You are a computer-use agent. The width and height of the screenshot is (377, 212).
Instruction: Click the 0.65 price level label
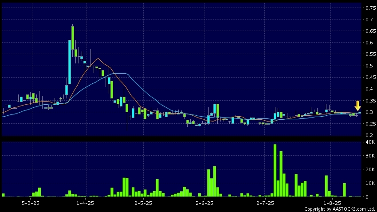pos(370,31)
